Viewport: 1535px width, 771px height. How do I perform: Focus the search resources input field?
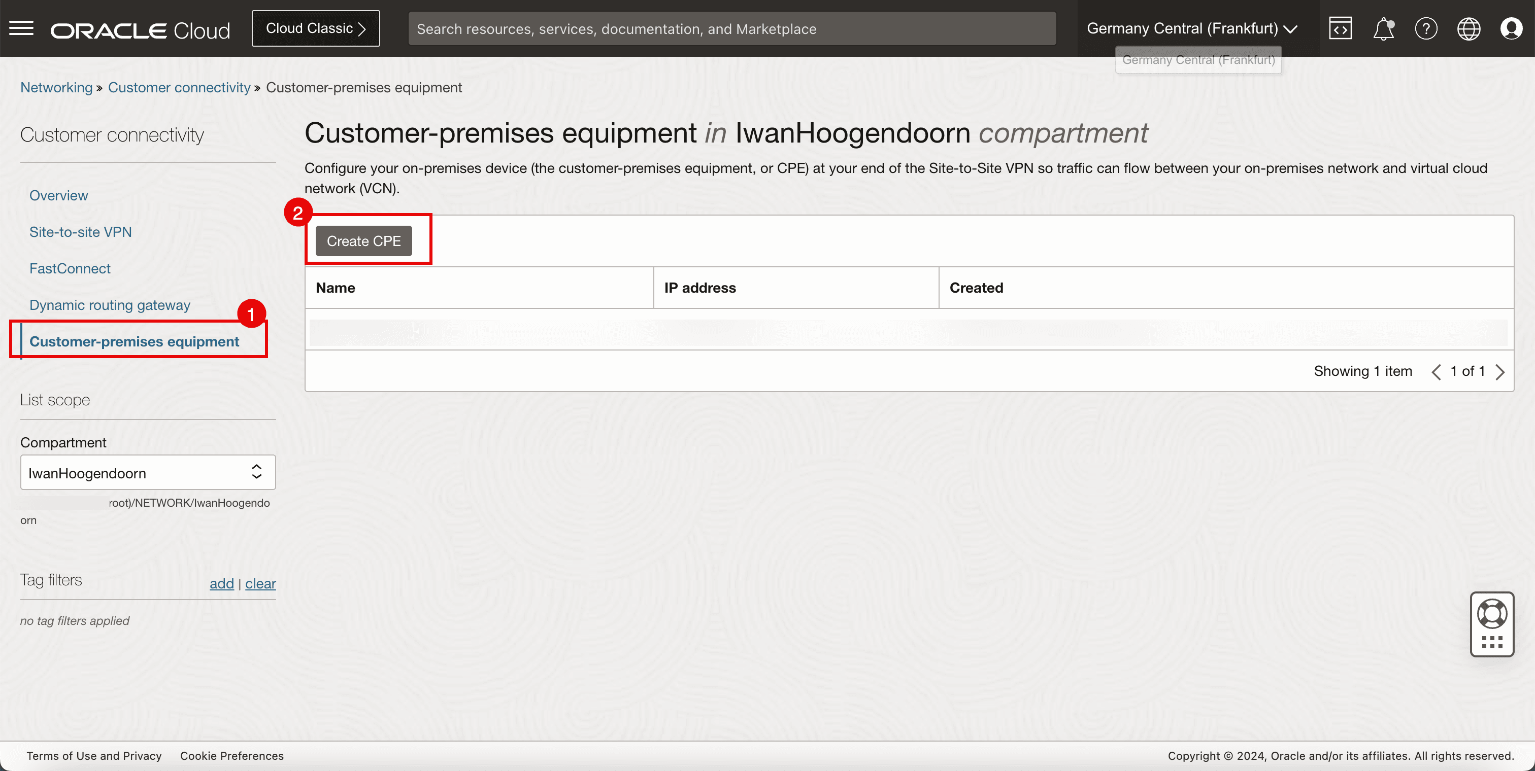732,28
